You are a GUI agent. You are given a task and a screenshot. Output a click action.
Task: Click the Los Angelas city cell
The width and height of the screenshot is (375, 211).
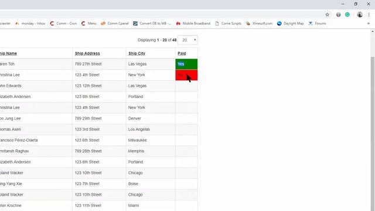tap(151, 130)
